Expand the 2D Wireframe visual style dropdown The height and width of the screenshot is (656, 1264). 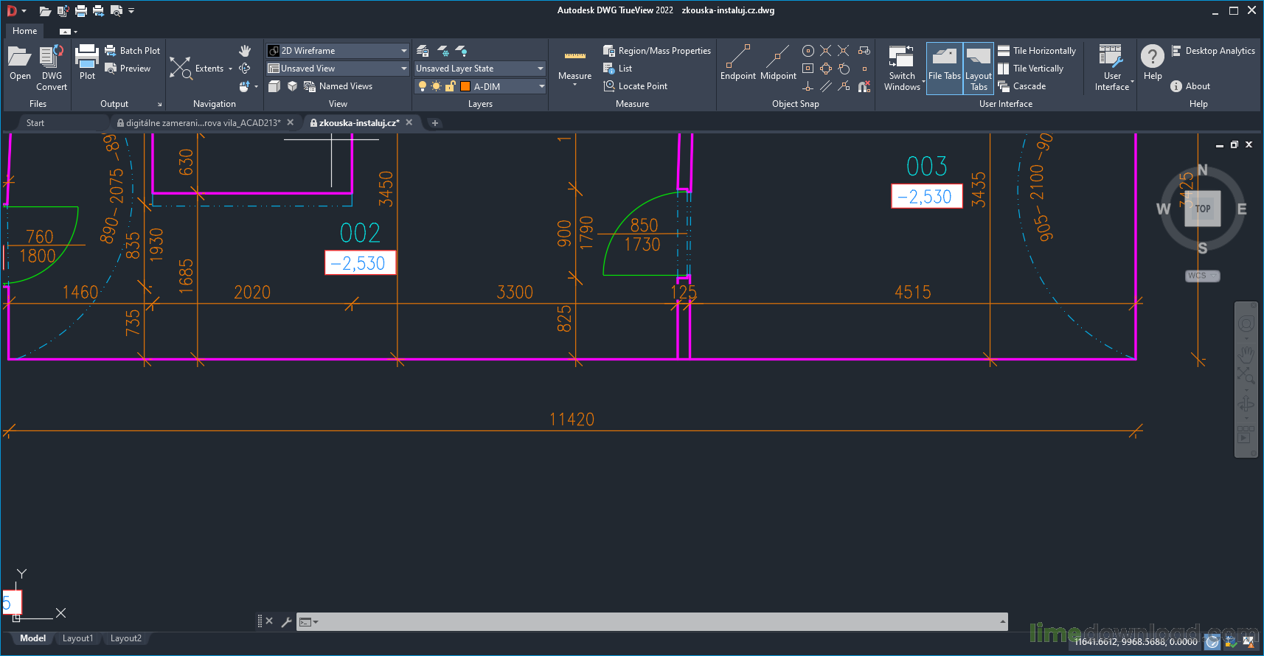point(404,51)
